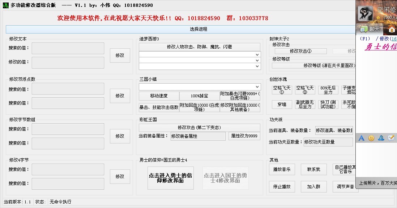Click 修改人物攻击、防御、魔抗、闪避 button
The height and width of the screenshot is (208, 397).
200,47
